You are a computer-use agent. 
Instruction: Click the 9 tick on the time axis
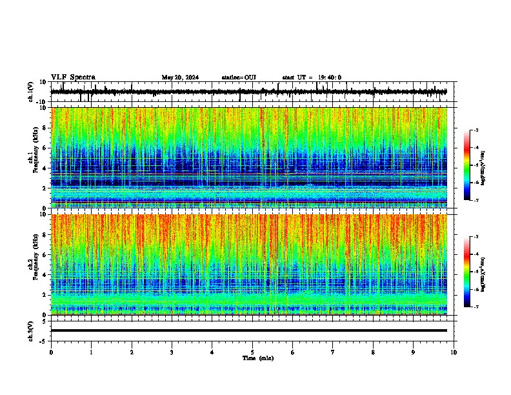[413, 352]
